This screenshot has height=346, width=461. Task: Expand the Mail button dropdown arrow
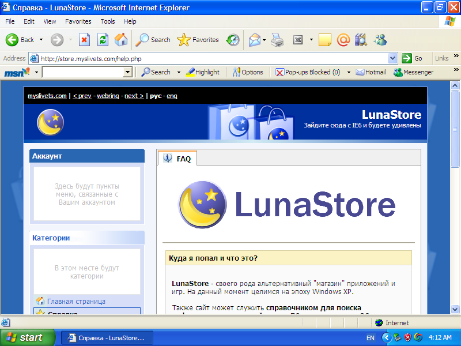(x=264, y=40)
